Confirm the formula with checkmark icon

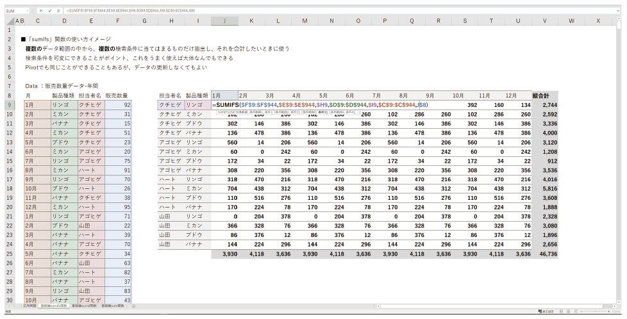pos(49,11)
